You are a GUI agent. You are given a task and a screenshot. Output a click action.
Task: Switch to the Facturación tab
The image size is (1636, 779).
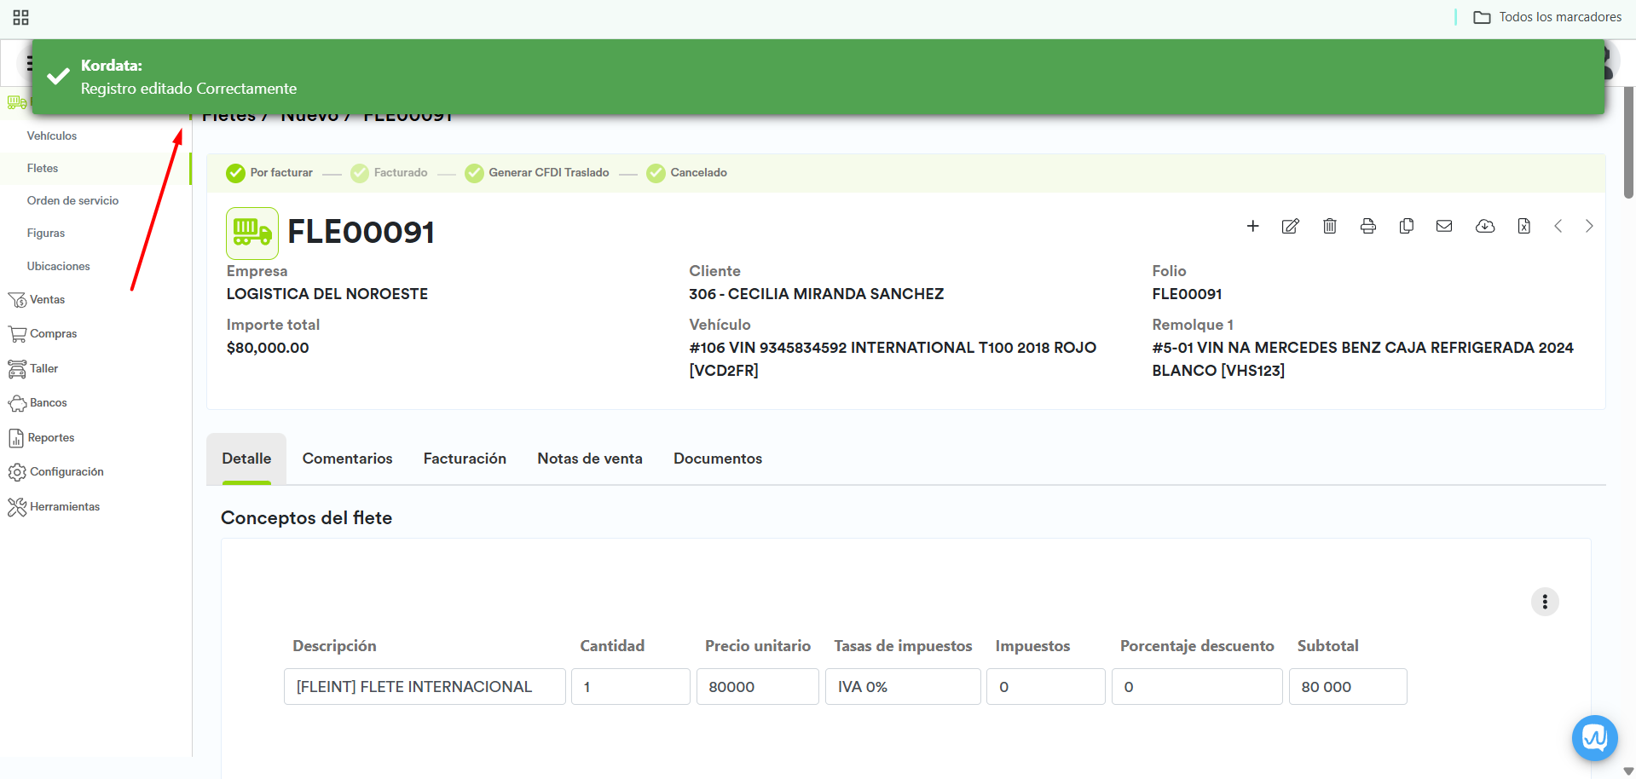pyautogui.click(x=465, y=459)
